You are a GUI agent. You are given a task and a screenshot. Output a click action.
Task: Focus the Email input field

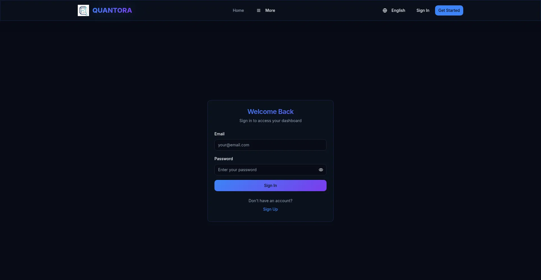[270, 145]
